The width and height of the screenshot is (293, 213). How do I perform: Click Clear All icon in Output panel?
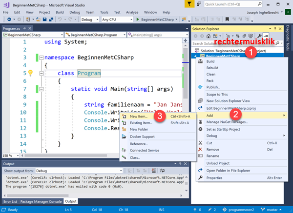154,171
